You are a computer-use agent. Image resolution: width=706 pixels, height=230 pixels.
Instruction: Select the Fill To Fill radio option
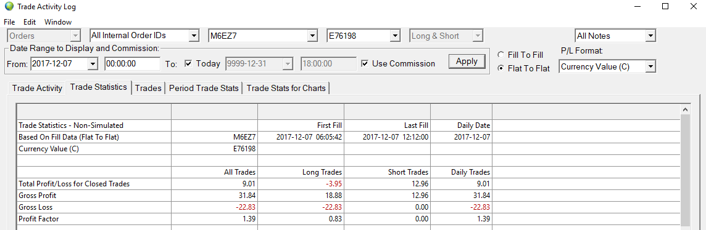click(x=500, y=55)
